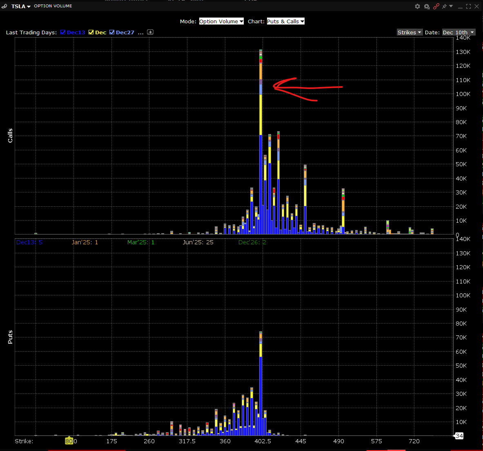Open the title bar arrow menu
483x451 pixels.
451,6
